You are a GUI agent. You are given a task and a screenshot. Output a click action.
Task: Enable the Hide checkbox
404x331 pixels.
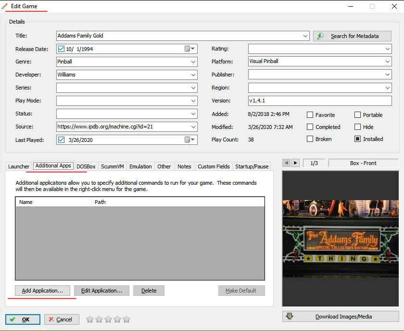(x=357, y=127)
